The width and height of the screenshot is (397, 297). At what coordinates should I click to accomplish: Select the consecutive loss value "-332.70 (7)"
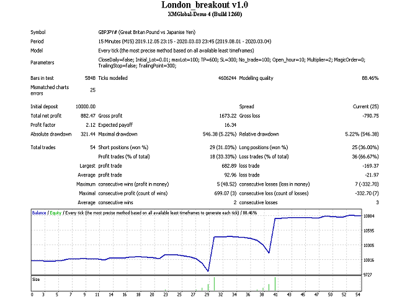[367, 194]
